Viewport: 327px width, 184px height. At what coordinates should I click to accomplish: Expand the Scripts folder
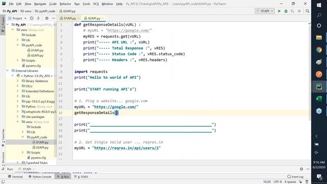pos(18,60)
